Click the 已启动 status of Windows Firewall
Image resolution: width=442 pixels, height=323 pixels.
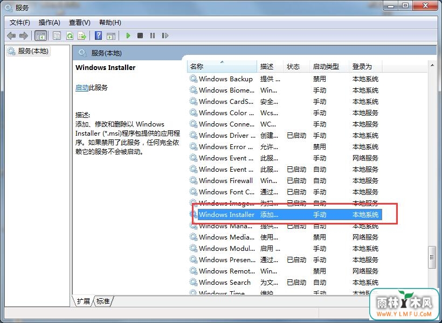click(296, 180)
